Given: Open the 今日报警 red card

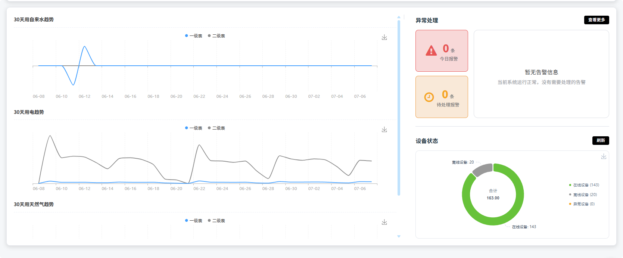Looking at the screenshot, I should pos(442,51).
